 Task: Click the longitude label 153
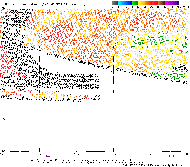point(39,154)
